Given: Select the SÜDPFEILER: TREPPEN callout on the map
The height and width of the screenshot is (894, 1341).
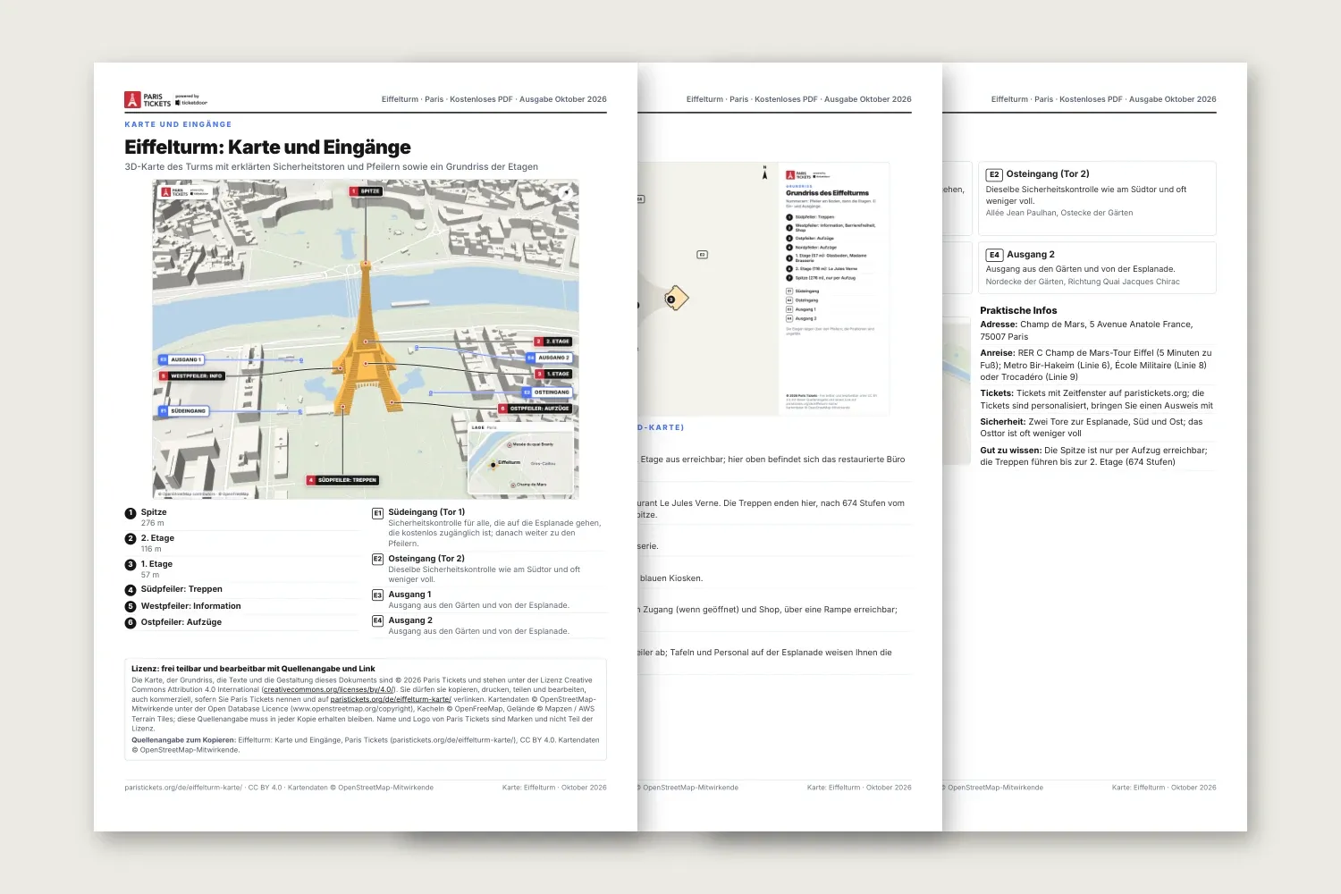Looking at the screenshot, I should pyautogui.click(x=343, y=480).
